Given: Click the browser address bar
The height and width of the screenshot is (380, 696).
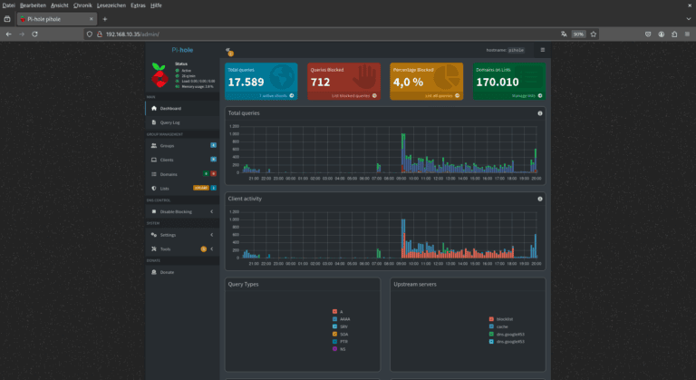Looking at the screenshot, I should tap(328, 34).
